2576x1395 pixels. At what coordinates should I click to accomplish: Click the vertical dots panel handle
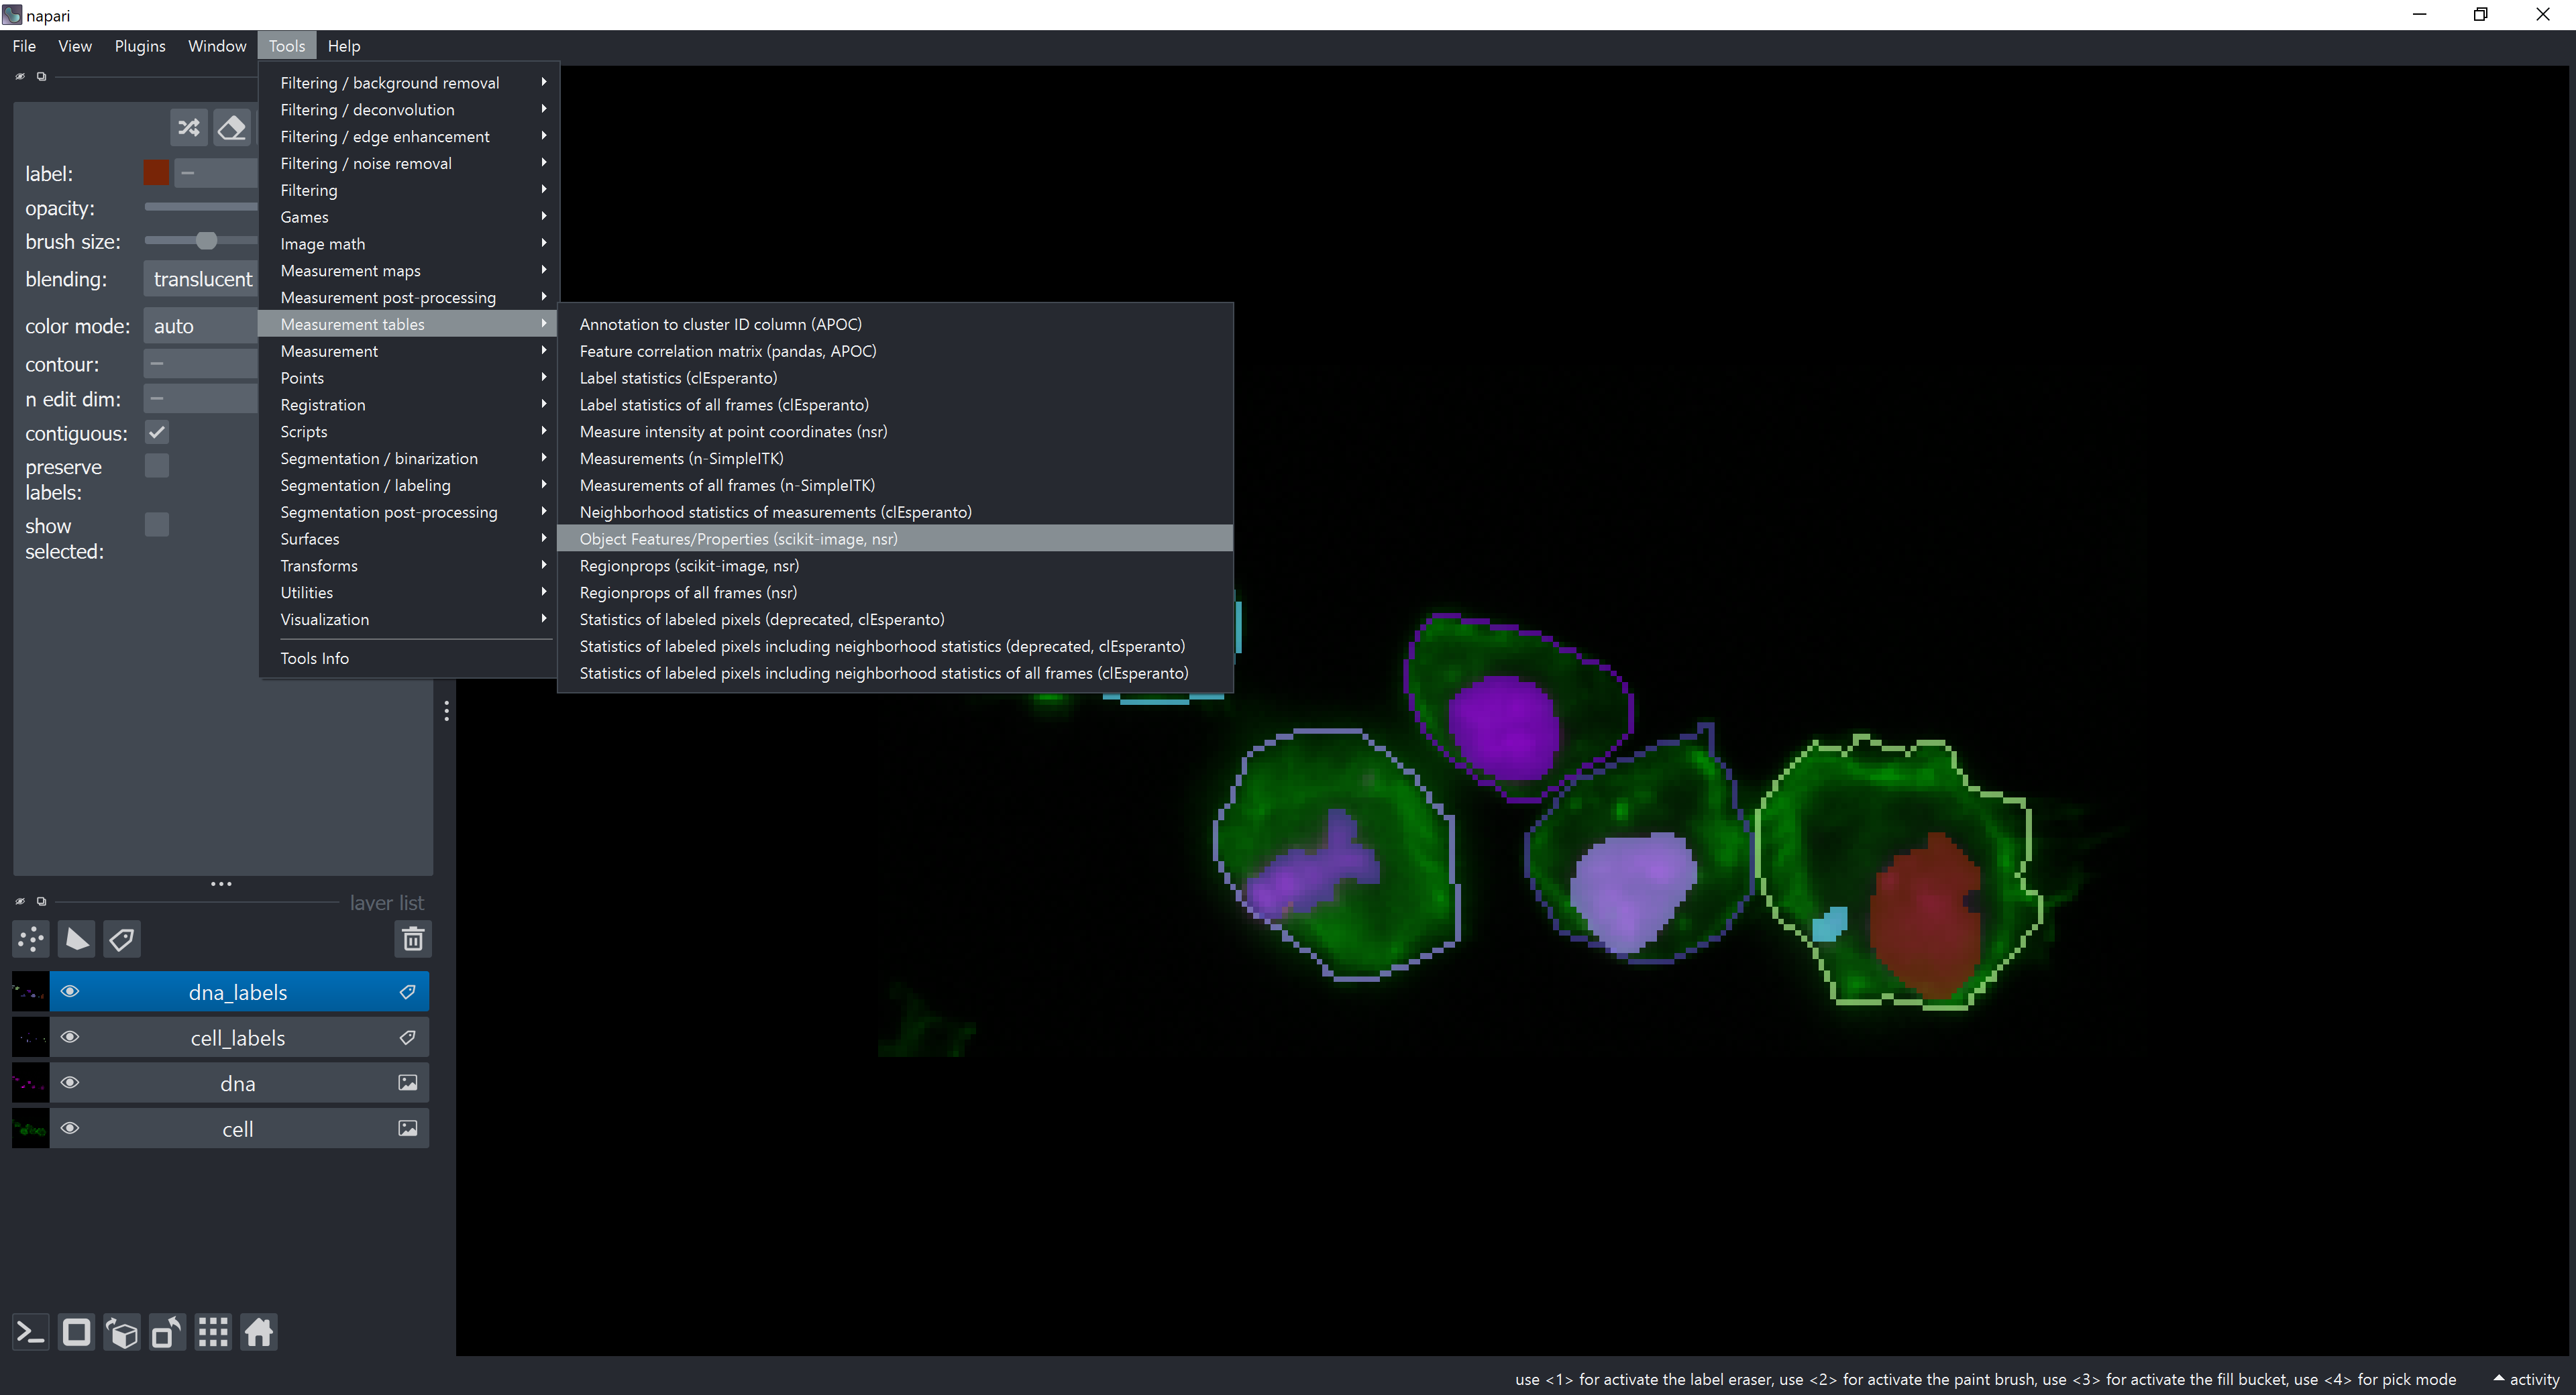pos(446,711)
